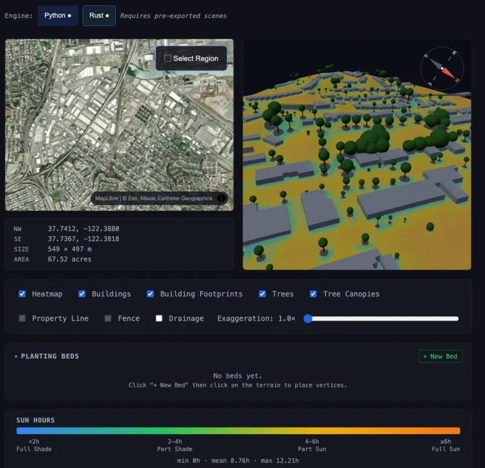This screenshot has height=468, width=485.
Task: Hide Buildings in the 3D scene
Action: coord(82,294)
